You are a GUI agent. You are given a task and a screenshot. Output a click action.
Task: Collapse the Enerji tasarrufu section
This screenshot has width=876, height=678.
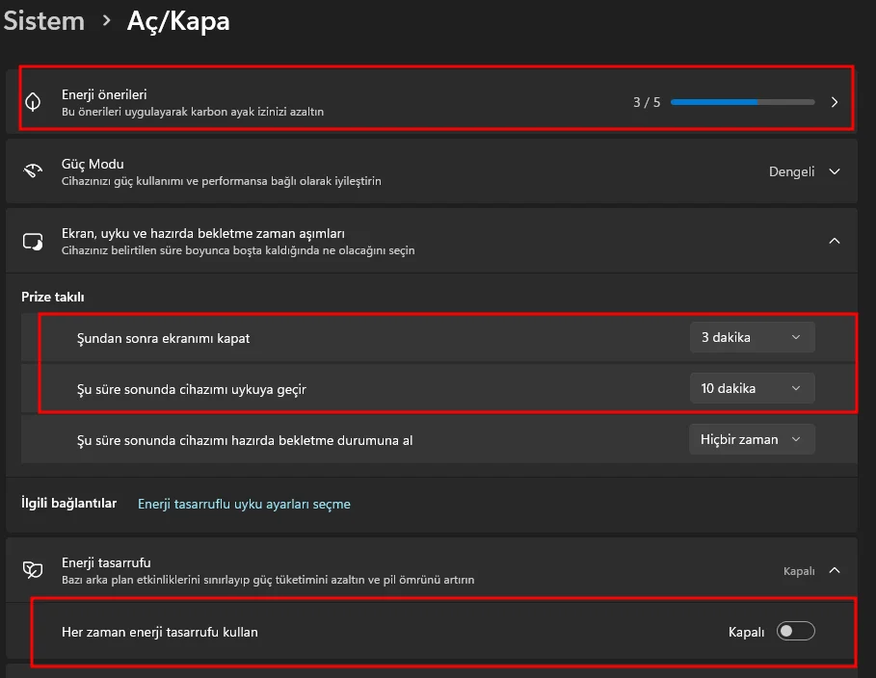click(835, 570)
